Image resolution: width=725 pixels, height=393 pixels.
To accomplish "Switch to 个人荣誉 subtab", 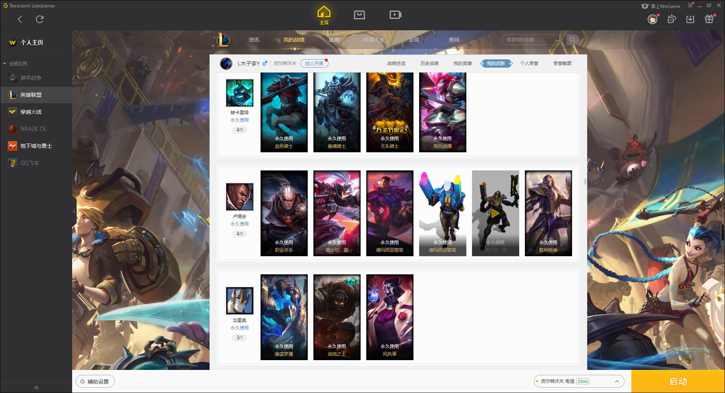I will click(529, 63).
